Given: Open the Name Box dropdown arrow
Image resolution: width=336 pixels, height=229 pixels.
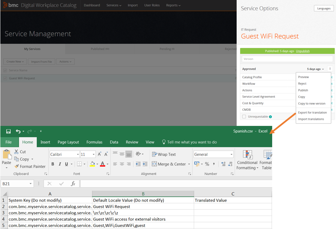Looking at the screenshot, I should [x=31, y=184].
